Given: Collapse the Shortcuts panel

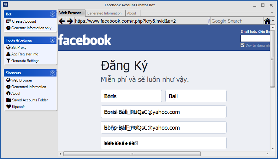Looking at the screenshot, I should pos(52,73).
